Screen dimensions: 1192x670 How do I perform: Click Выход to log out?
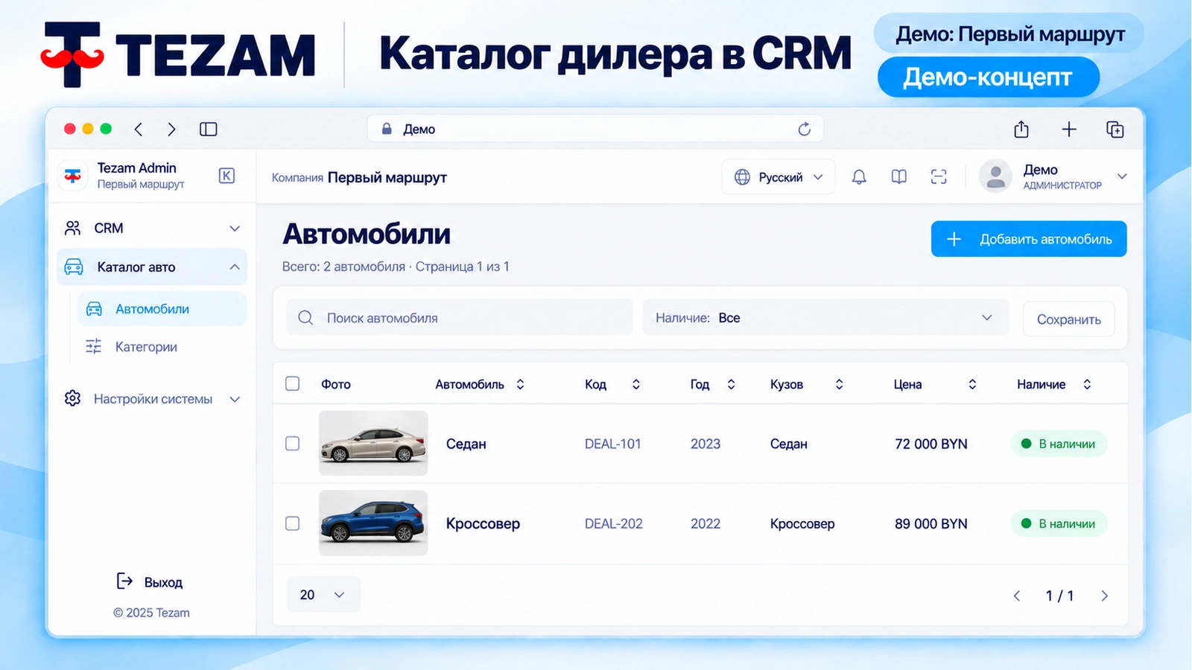[x=150, y=582]
